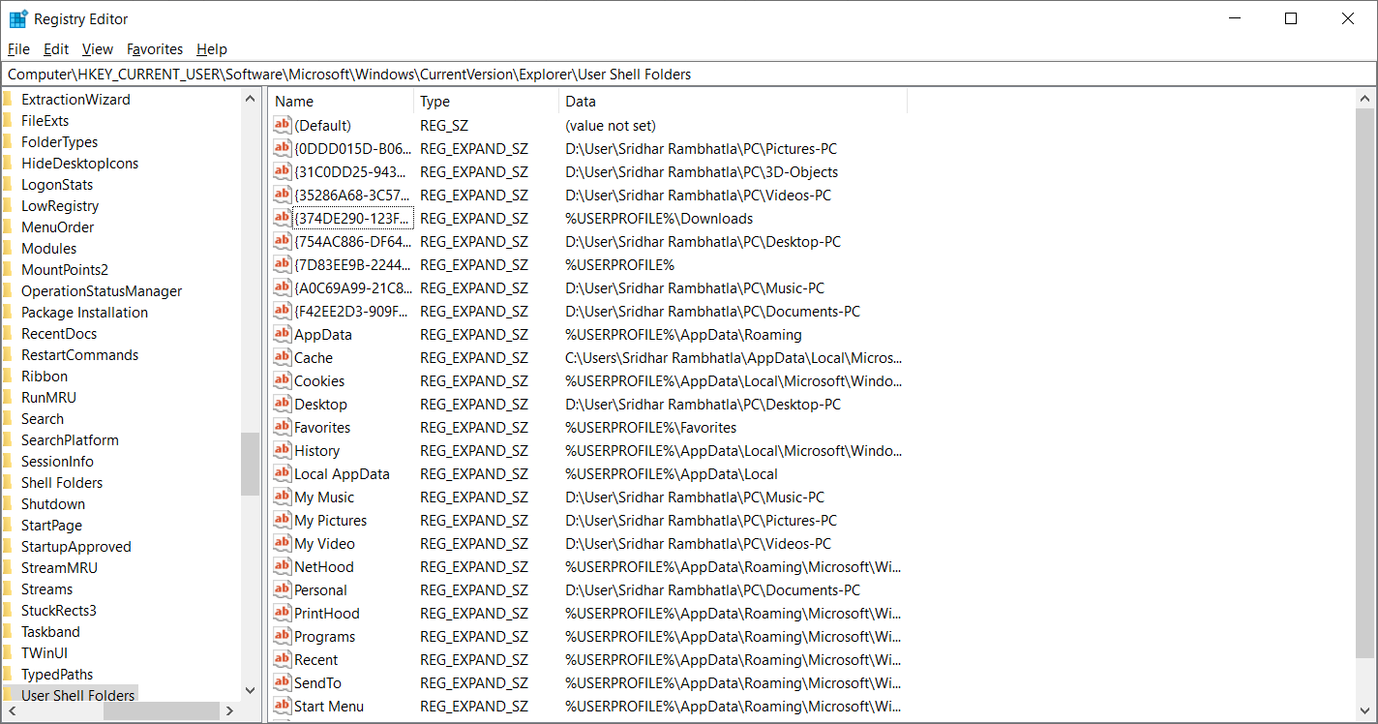
Task: Click the icon of the (Default) value
Action: point(282,125)
